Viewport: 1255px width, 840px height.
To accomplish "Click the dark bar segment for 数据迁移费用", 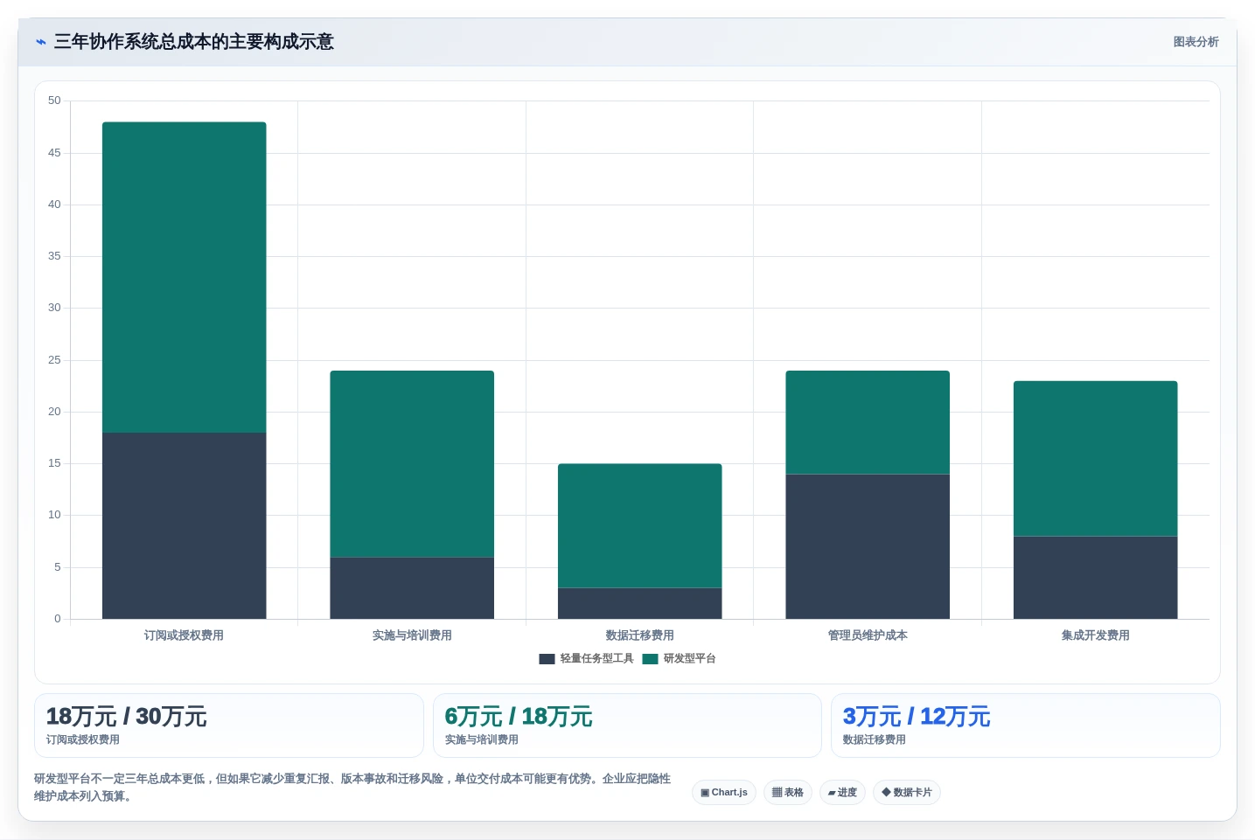I will coord(640,603).
